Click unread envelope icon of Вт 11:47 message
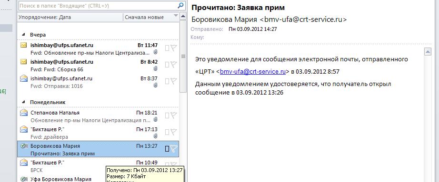The width and height of the screenshot is (439, 182). click(24, 45)
